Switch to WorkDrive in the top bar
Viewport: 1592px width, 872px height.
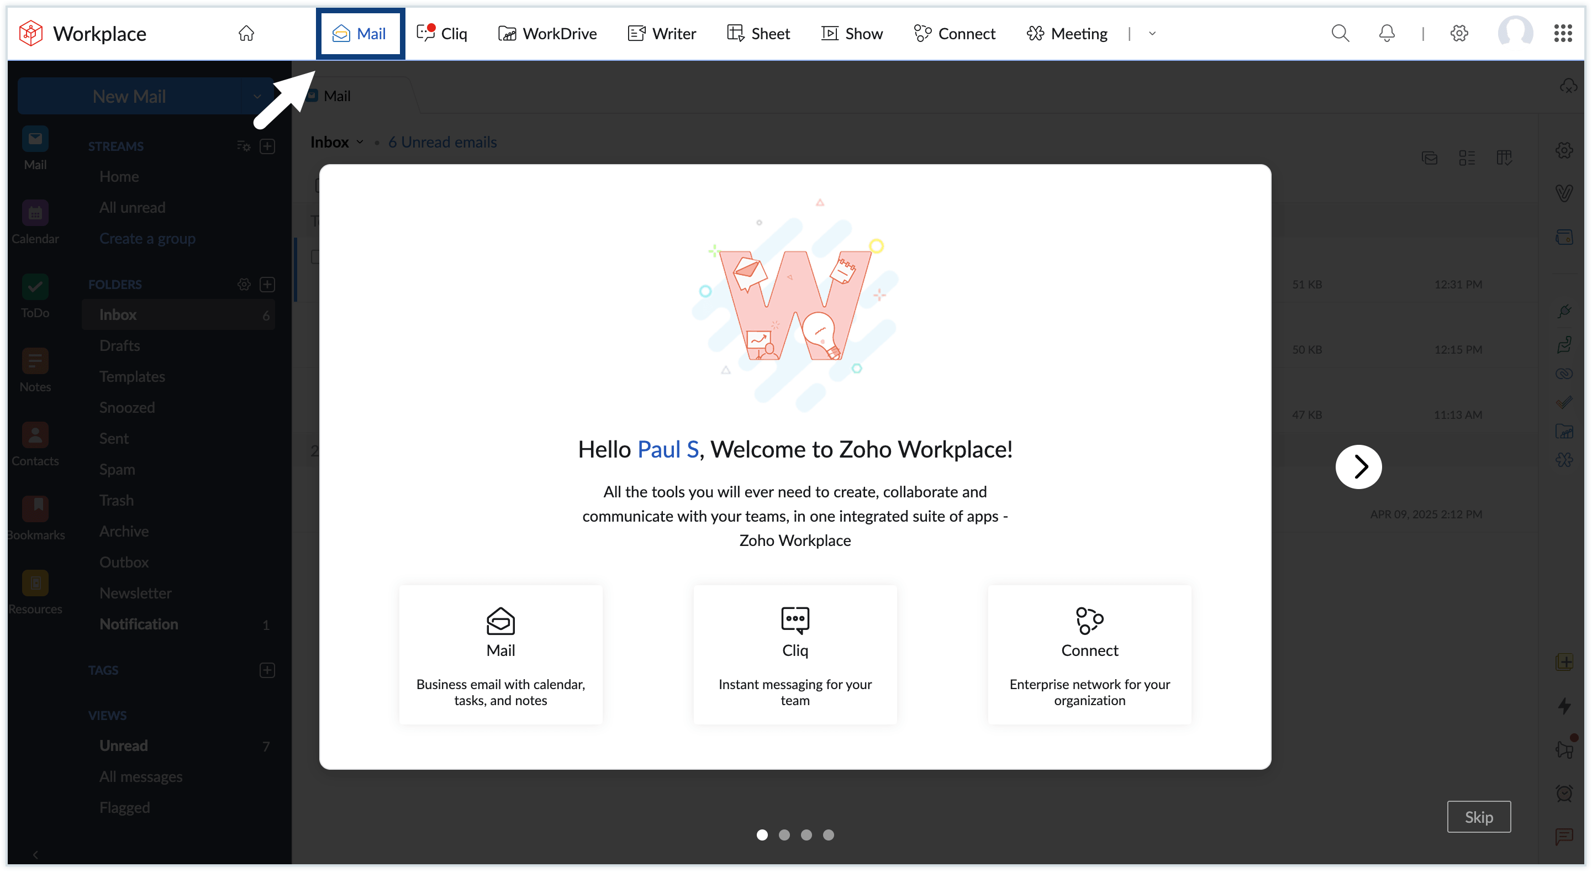pyautogui.click(x=547, y=33)
